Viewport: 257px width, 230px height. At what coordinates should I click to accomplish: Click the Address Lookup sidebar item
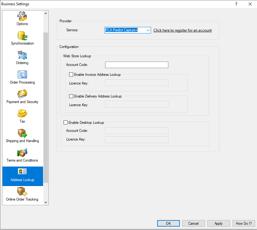pos(22,176)
